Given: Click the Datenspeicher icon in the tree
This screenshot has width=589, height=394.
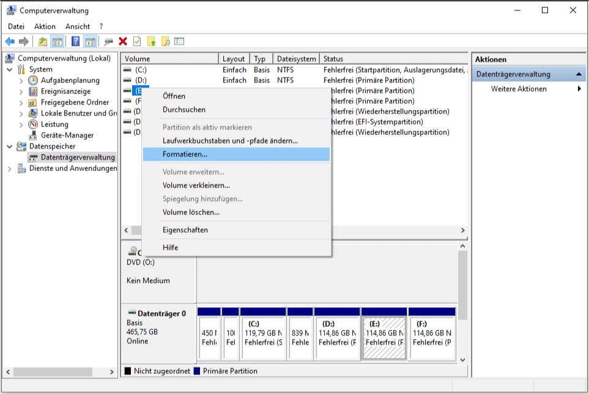Looking at the screenshot, I should pos(21,147).
